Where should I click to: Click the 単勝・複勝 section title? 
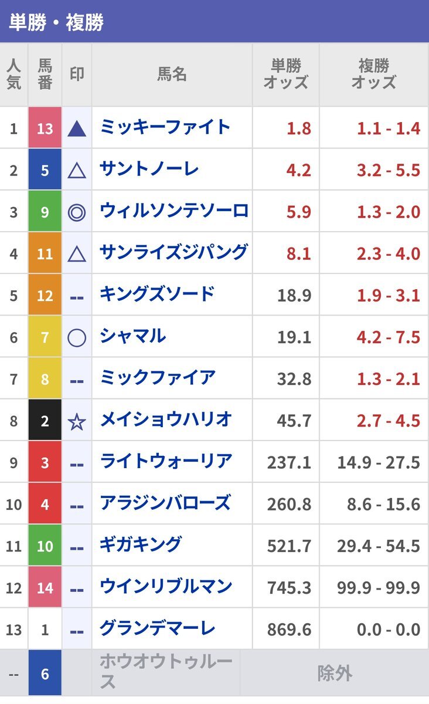point(56,22)
